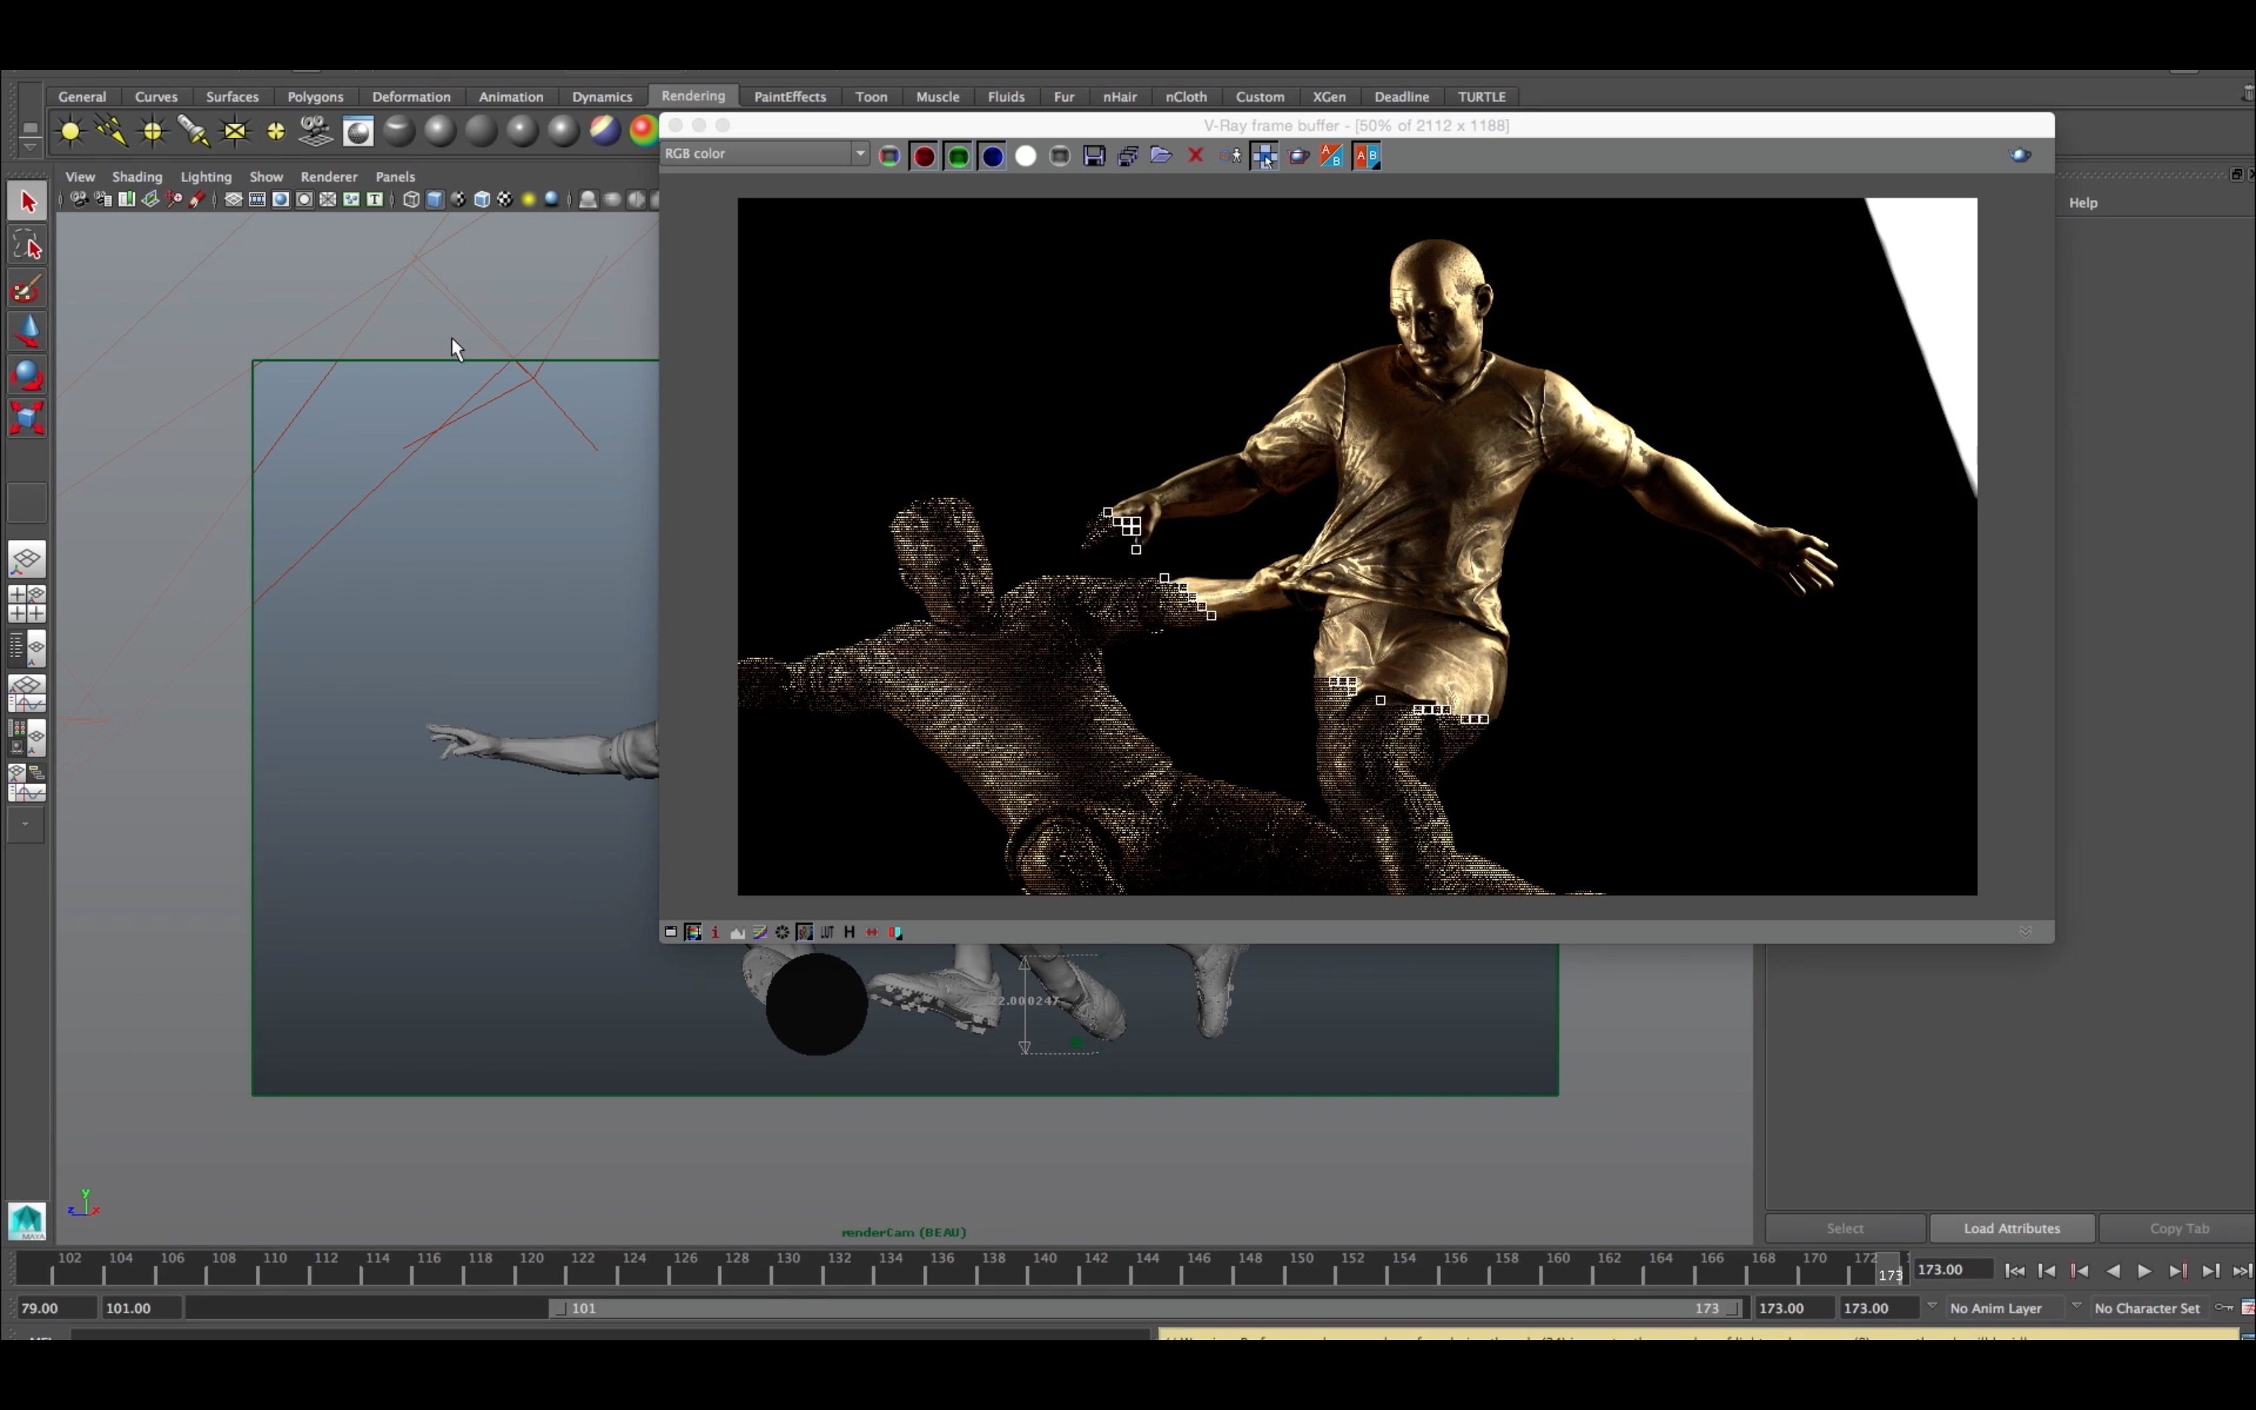
Task: Activate the Rotate tool sphere icon
Action: [27, 375]
